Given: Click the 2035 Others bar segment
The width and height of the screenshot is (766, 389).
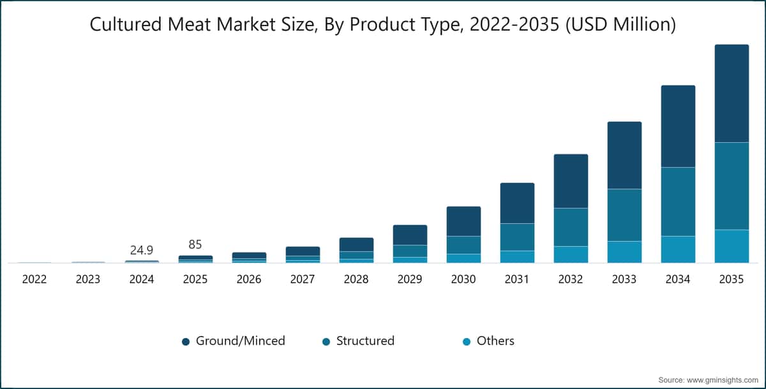Looking at the screenshot, I should pos(732,246).
